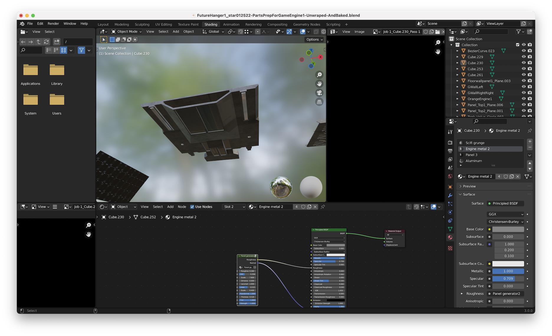This screenshot has width=552, height=336.
Task: Open the Object Mode dropdown
Action: [x=126, y=32]
